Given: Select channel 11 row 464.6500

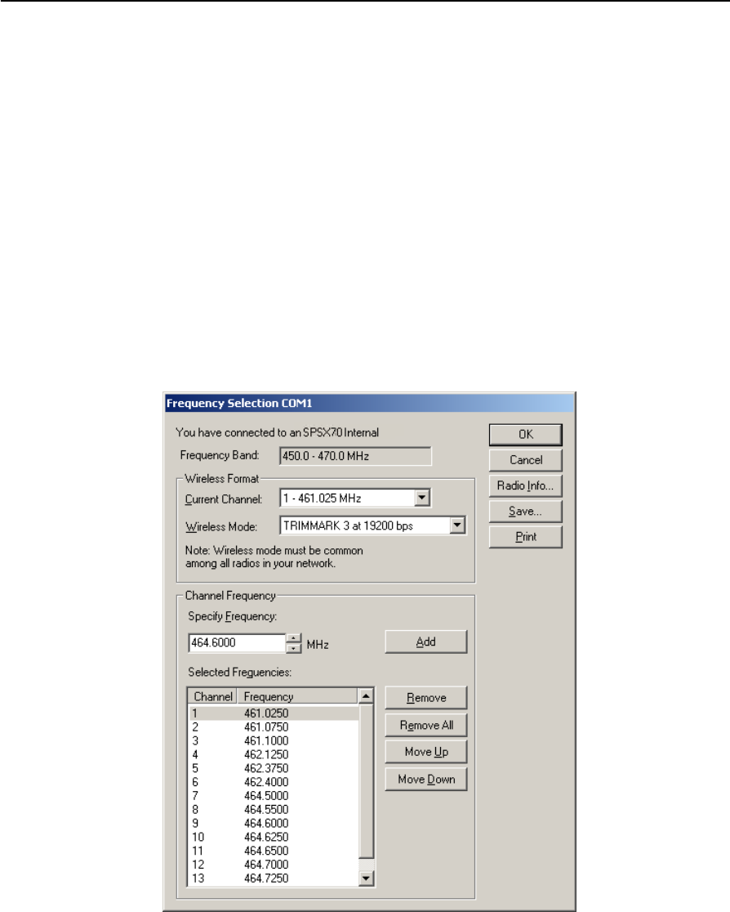Looking at the screenshot, I should click(x=274, y=851).
